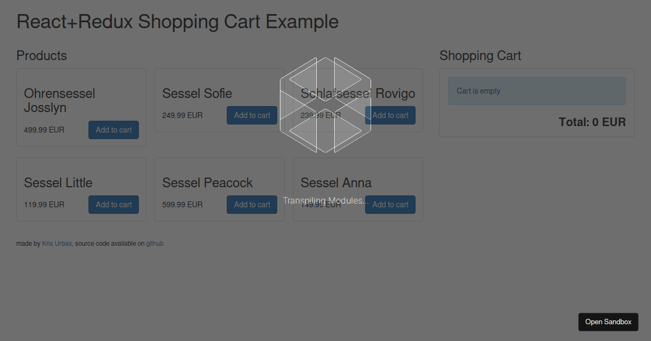This screenshot has height=341, width=651.
Task: Click the Products section heading
Action: (x=42, y=56)
